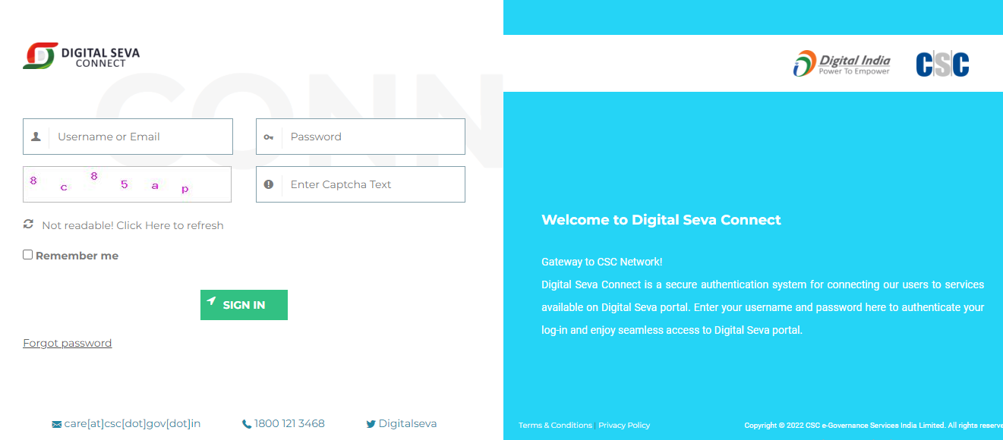The height and width of the screenshot is (440, 1003).
Task: Click the Digital Seva Connect logo
Action: coord(81,56)
